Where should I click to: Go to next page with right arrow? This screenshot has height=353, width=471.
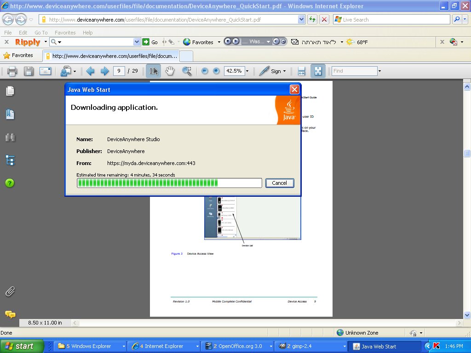coord(104,71)
